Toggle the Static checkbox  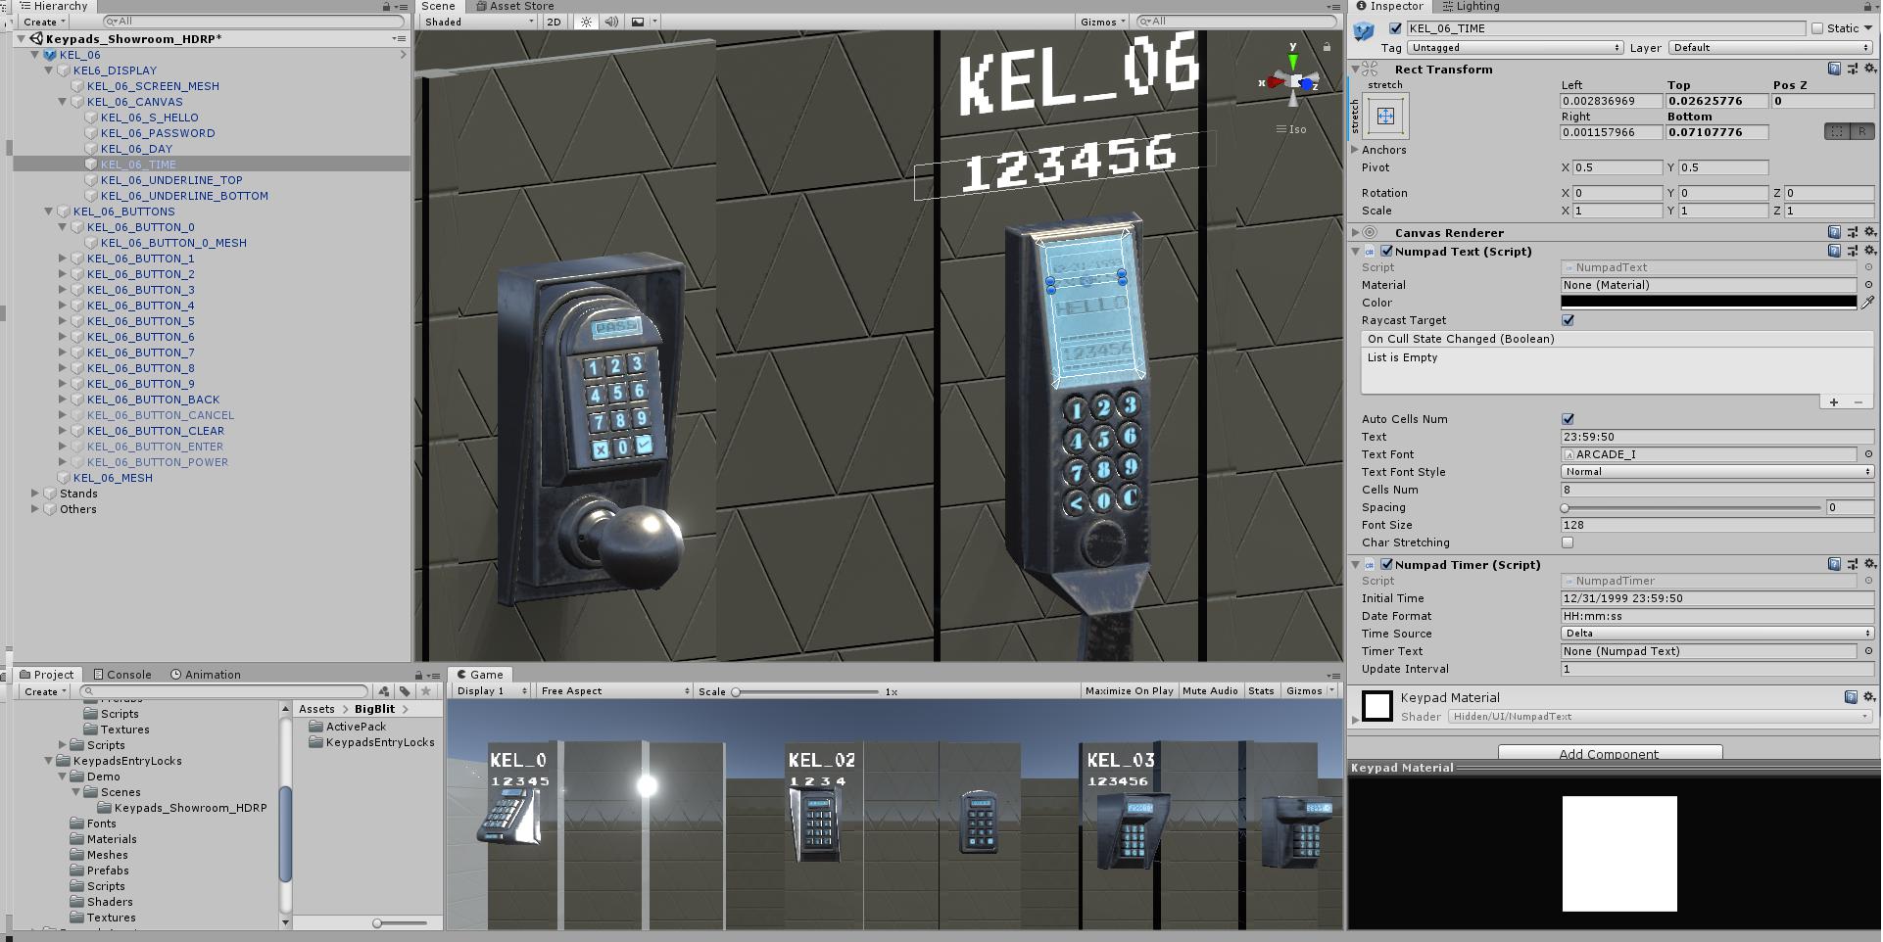[x=1817, y=28]
